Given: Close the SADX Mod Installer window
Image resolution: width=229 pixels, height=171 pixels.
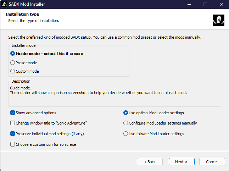Looking at the screenshot, I should [221, 4].
